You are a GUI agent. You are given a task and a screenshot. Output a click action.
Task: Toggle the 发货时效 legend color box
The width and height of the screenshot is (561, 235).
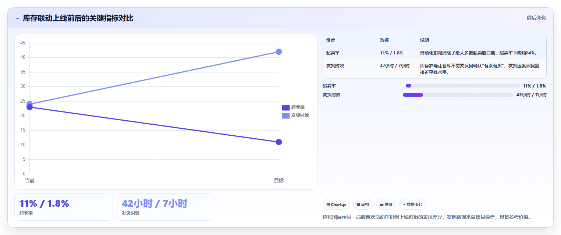286,115
